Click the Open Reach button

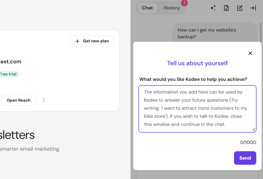pos(18,100)
